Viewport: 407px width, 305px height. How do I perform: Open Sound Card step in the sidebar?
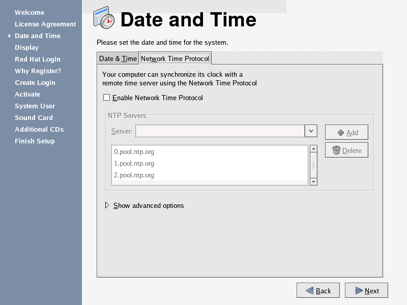34,117
